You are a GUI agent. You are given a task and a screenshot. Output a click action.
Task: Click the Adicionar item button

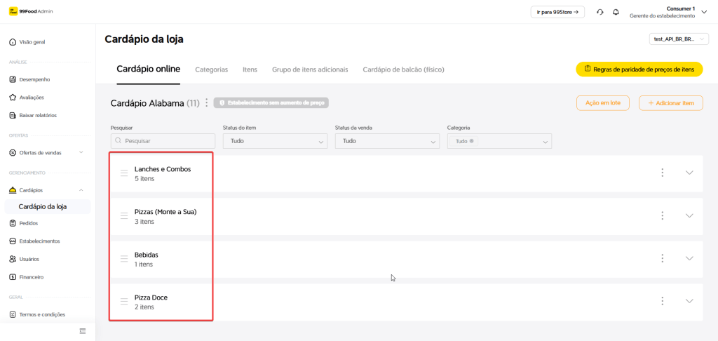[x=670, y=103]
